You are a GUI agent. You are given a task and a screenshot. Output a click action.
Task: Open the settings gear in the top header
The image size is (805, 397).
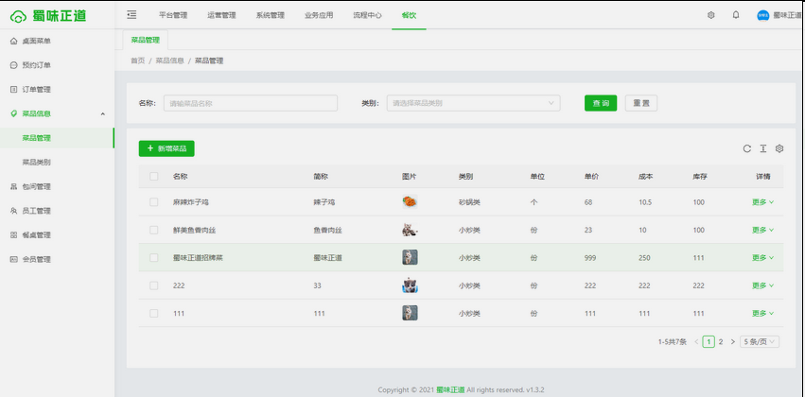(711, 15)
